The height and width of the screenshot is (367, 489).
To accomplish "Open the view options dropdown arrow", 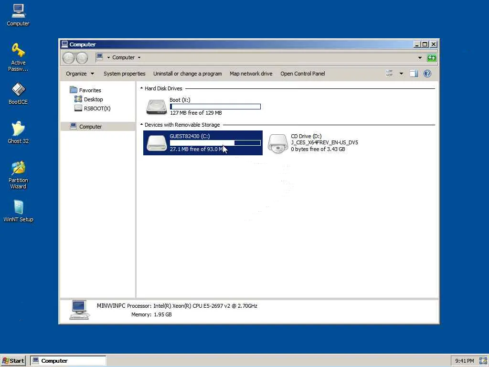I will click(x=401, y=74).
